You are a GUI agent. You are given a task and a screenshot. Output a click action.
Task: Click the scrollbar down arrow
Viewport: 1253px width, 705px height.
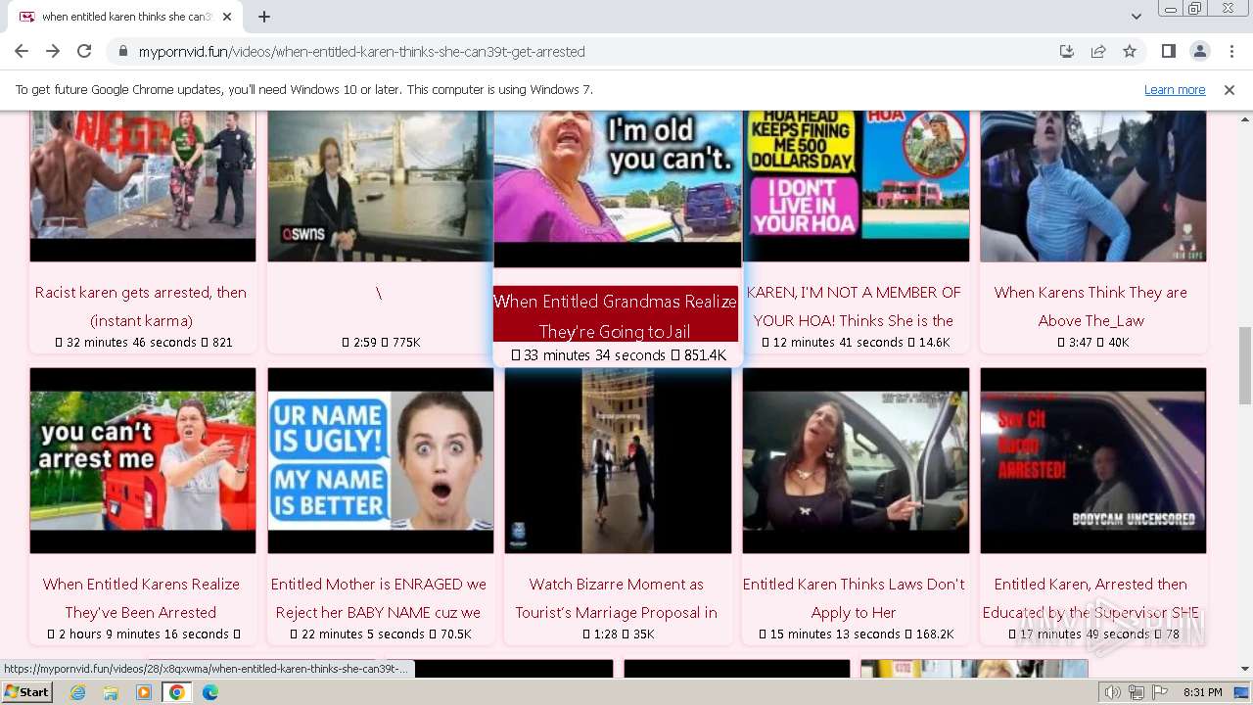(x=1244, y=670)
